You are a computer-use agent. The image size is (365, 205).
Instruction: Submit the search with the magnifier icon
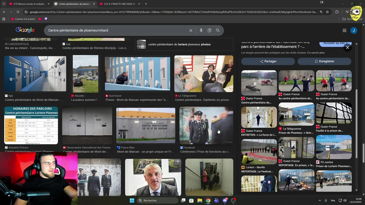[x=218, y=30]
